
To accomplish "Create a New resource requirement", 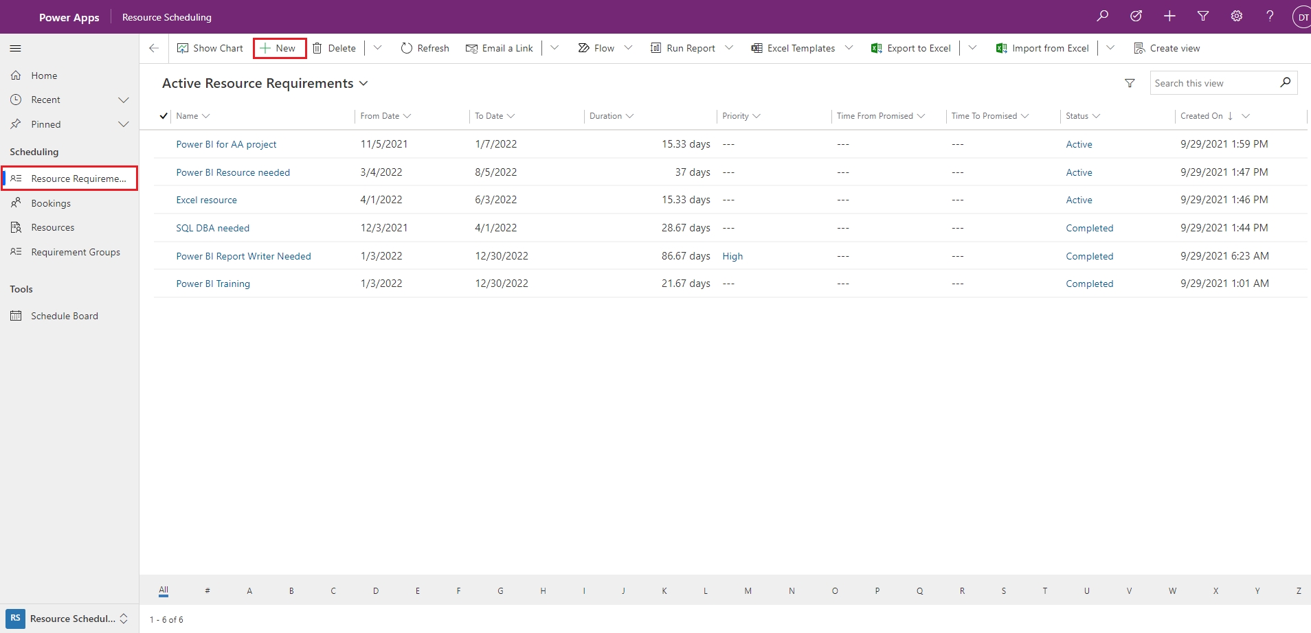I will [x=280, y=48].
